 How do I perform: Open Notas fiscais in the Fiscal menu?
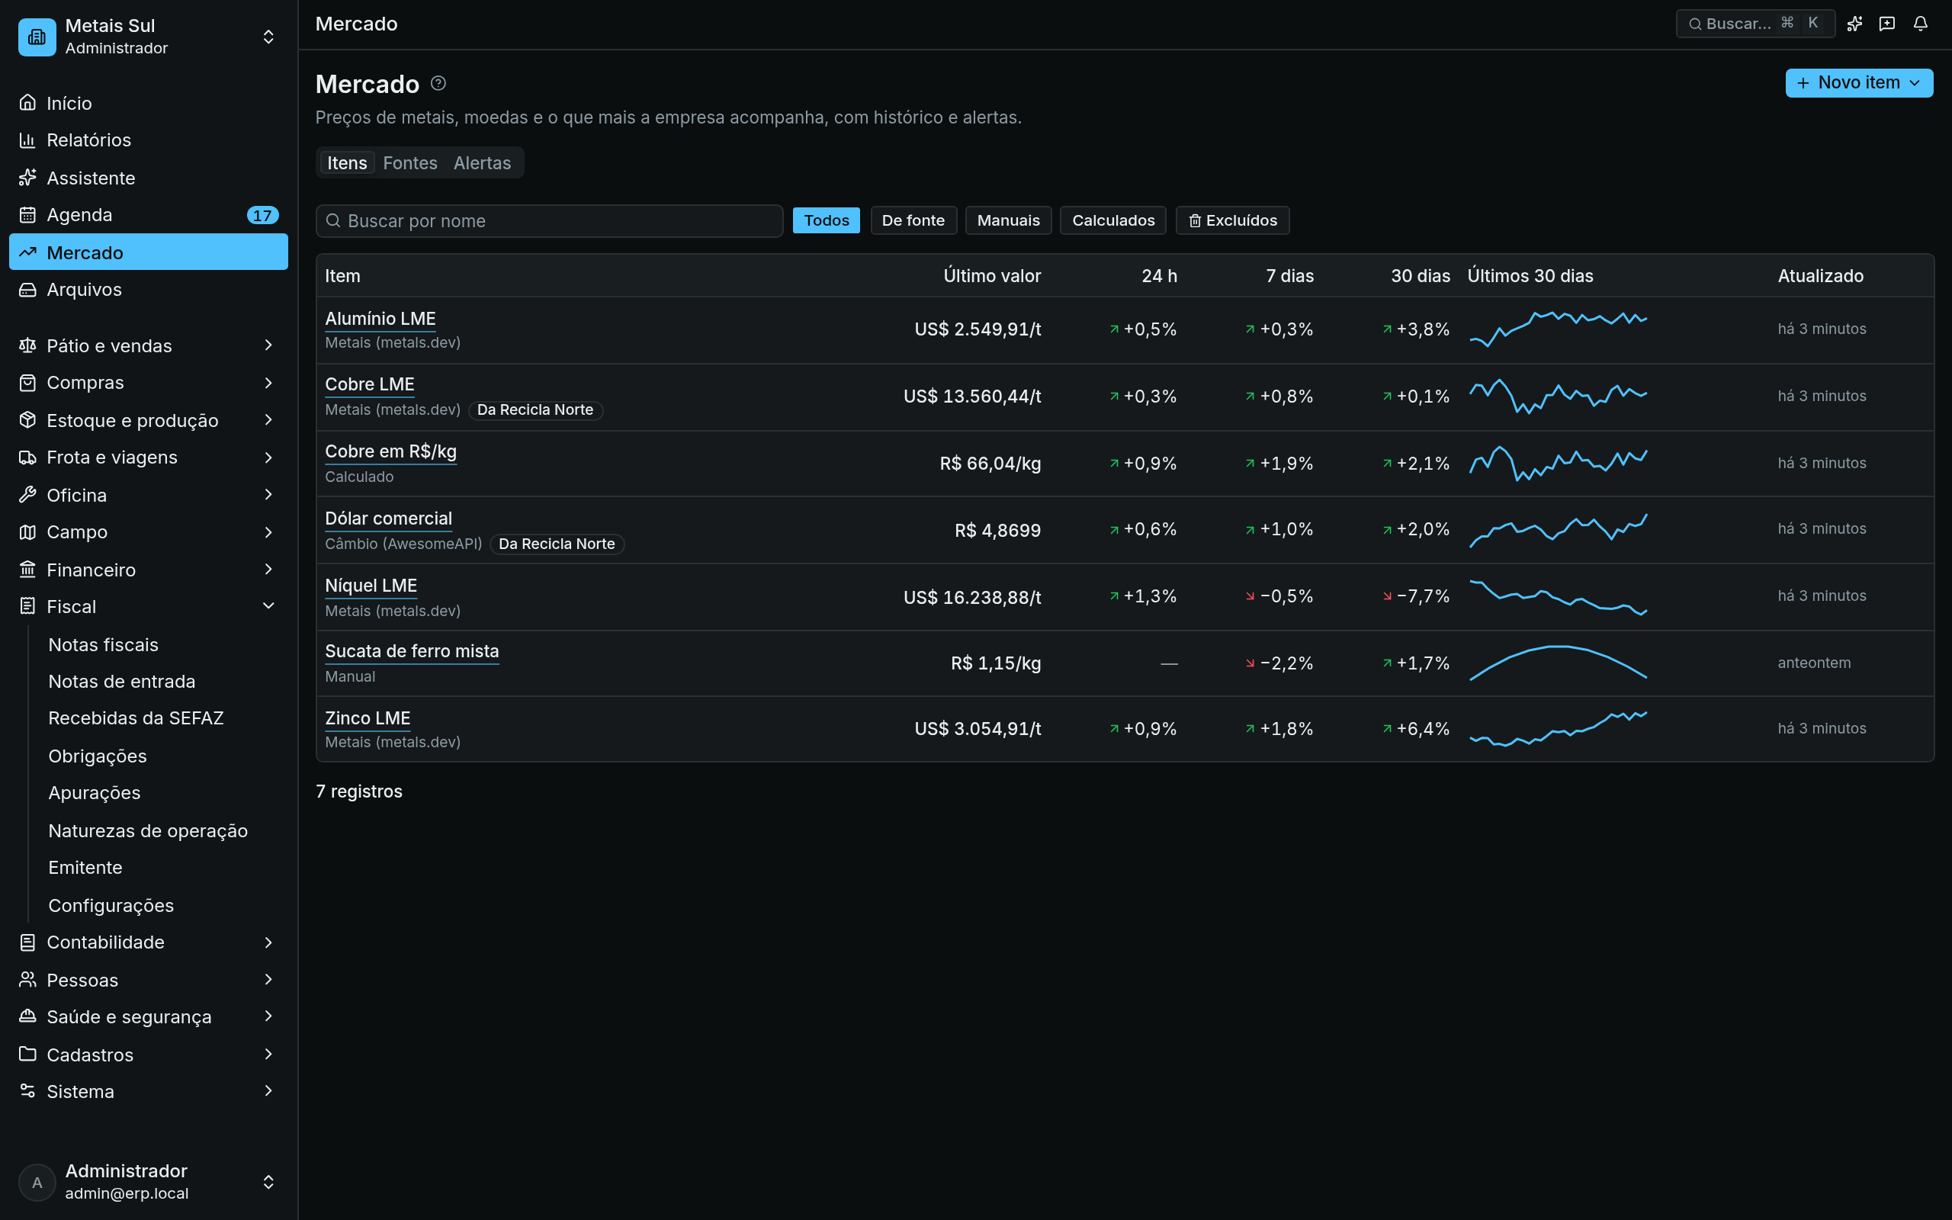coord(103,645)
